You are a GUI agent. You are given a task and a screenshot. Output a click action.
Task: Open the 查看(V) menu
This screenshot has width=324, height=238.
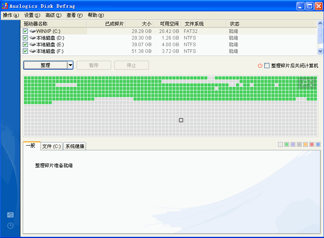pos(74,15)
